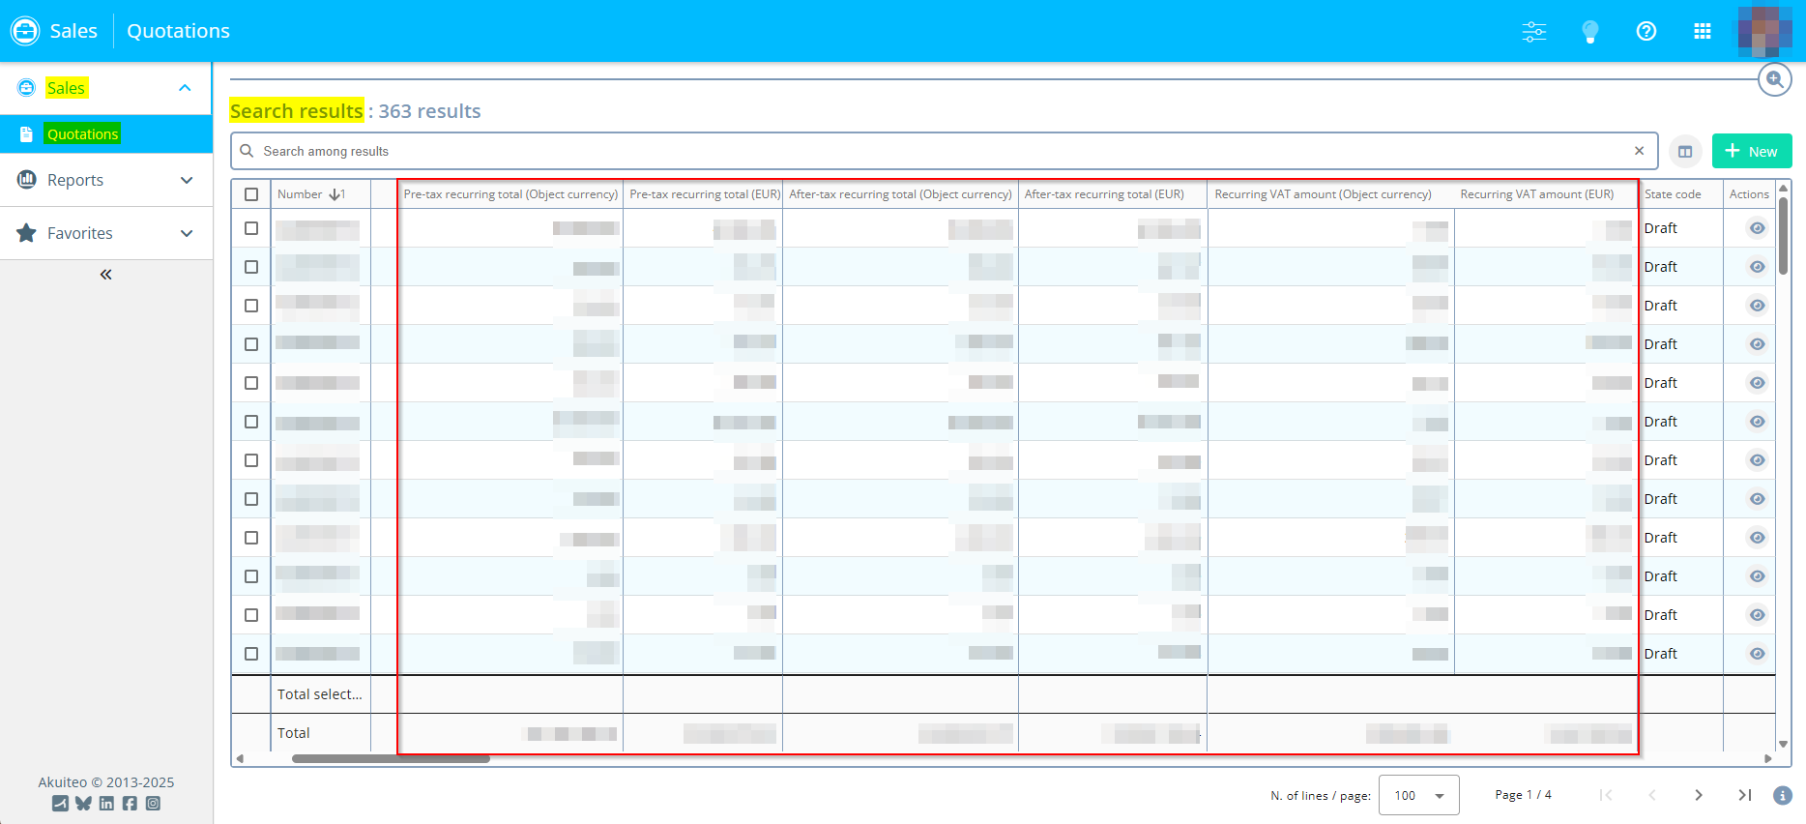Open the column chooser icon
The image size is (1806, 824).
point(1685,152)
